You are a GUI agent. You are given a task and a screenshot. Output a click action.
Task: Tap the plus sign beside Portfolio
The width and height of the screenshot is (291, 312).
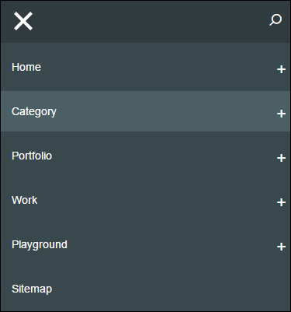tap(281, 158)
